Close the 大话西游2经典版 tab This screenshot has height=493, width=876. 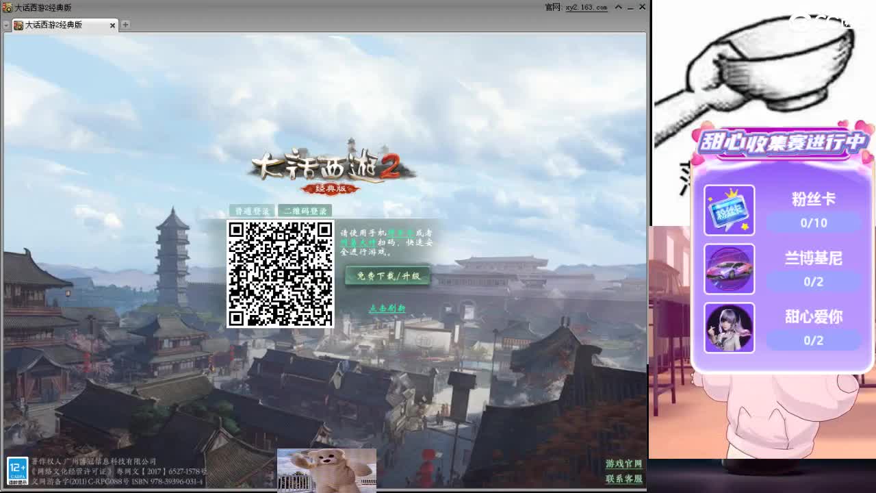point(113,25)
